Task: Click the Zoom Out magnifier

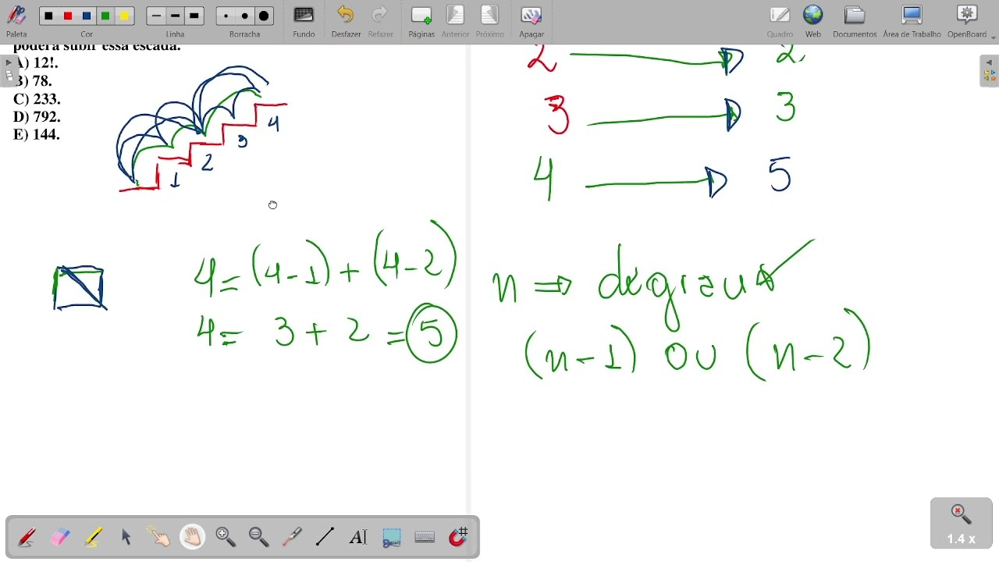Action: point(259,537)
